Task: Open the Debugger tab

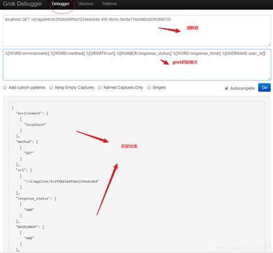Action: coord(60,4)
